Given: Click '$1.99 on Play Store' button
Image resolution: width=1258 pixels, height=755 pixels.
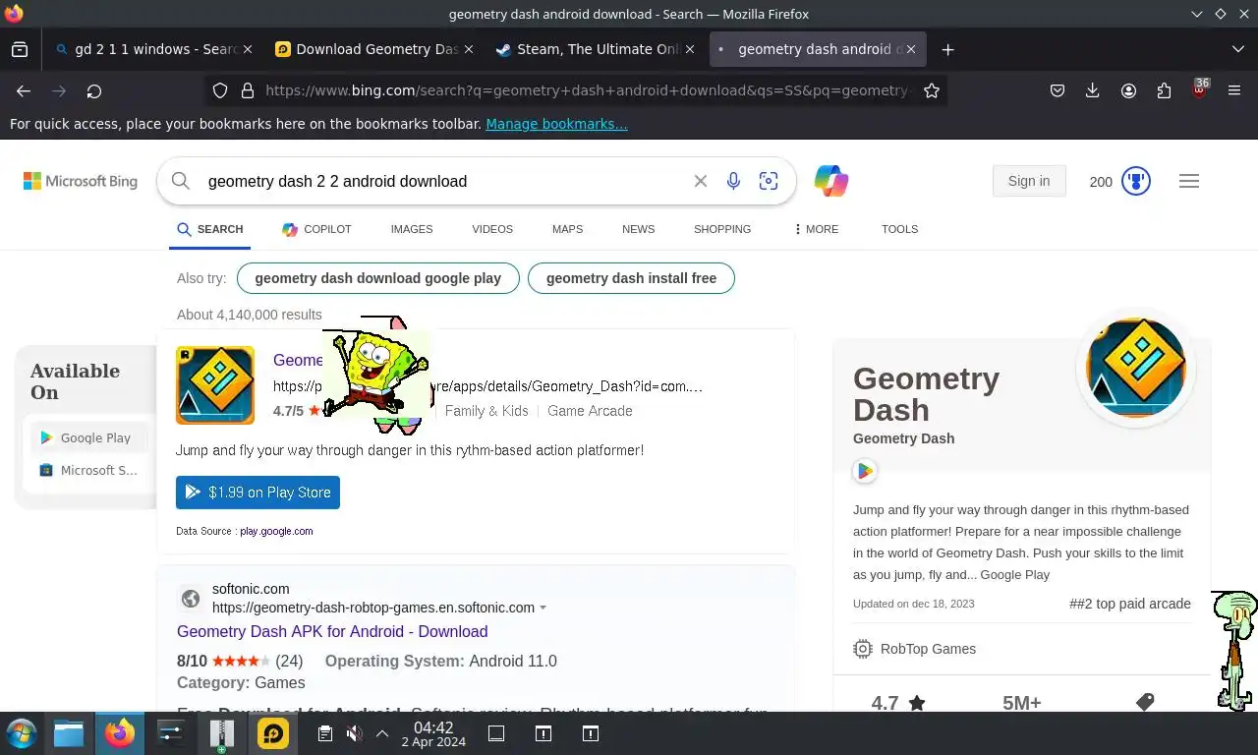Looking at the screenshot, I should 257,493.
